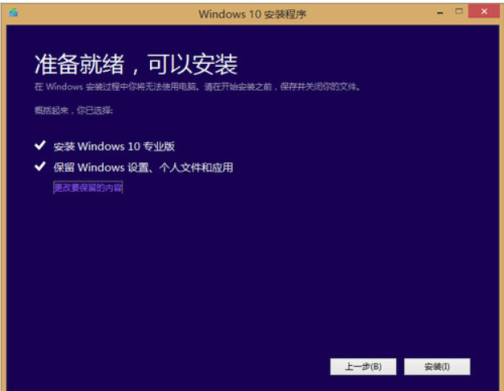Select the text 安装 Windows 10 专业版
Viewport: 504px width, 391px height.
pyautogui.click(x=115, y=147)
